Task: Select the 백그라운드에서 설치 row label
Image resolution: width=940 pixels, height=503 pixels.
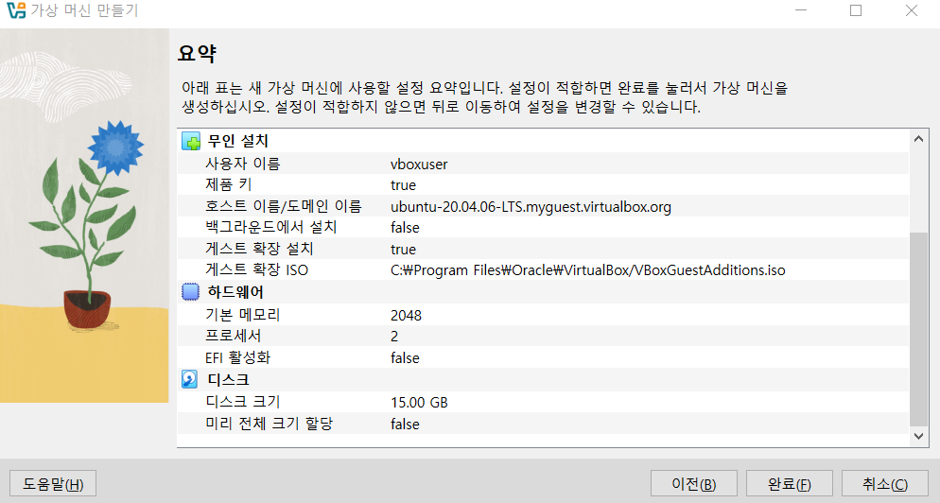Action: point(271,227)
